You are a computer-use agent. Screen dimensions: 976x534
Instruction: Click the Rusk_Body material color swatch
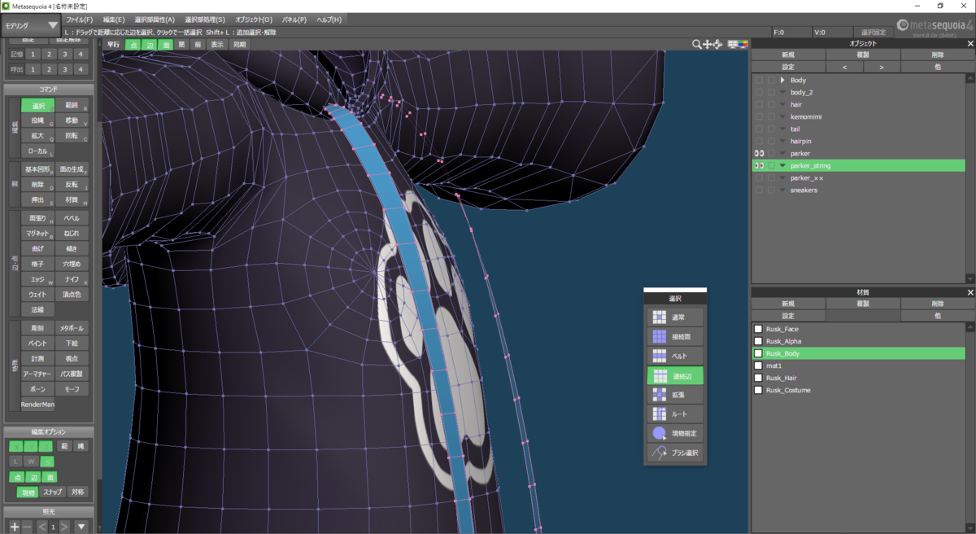click(x=758, y=353)
